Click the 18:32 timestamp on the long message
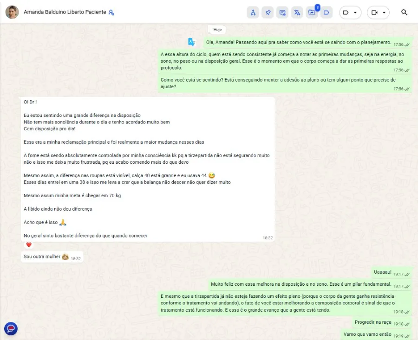Image resolution: width=418 pixels, height=340 pixels. 268,238
